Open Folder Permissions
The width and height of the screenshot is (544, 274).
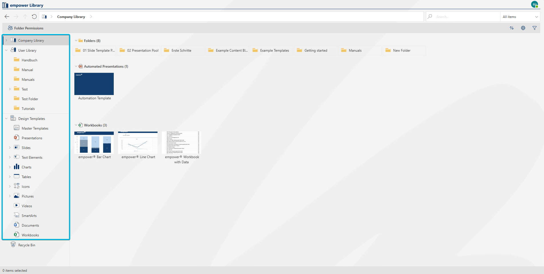(26, 28)
